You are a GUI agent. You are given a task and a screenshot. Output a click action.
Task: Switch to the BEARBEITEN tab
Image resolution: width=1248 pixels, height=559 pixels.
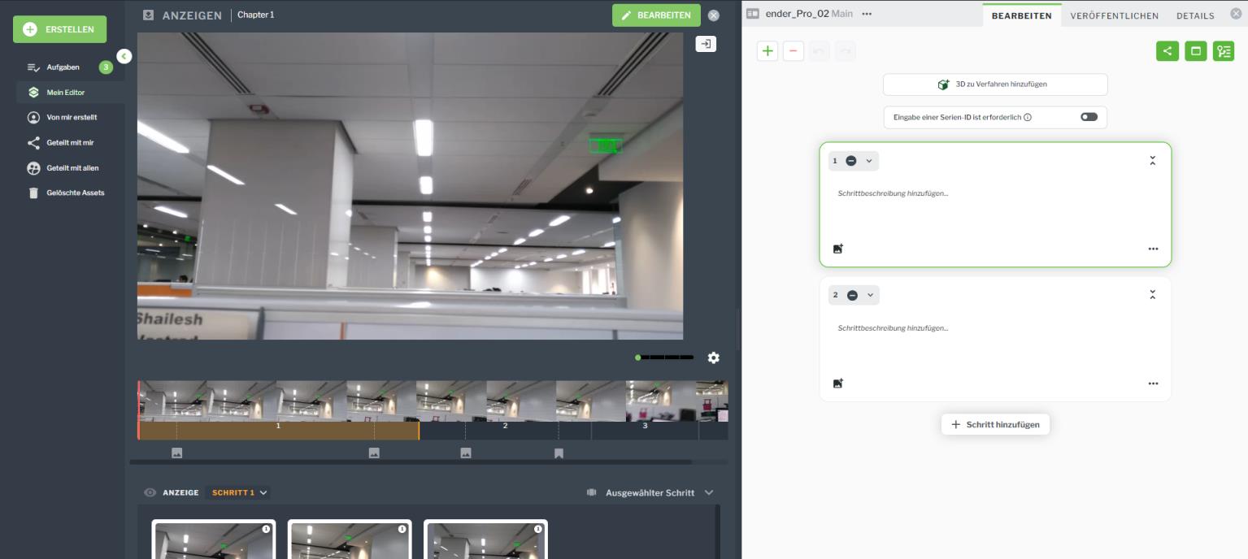[x=1022, y=15]
